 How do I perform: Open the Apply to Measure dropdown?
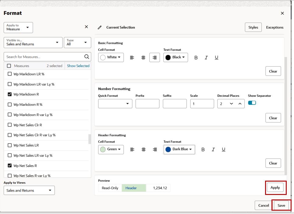point(18,28)
